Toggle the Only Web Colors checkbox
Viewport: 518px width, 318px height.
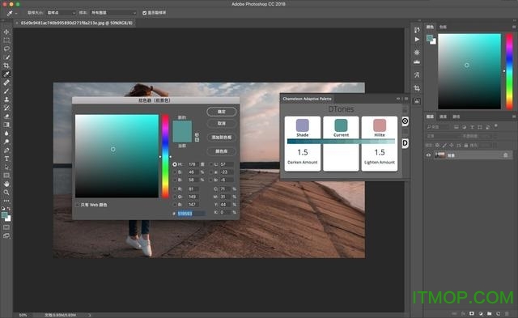coord(78,205)
